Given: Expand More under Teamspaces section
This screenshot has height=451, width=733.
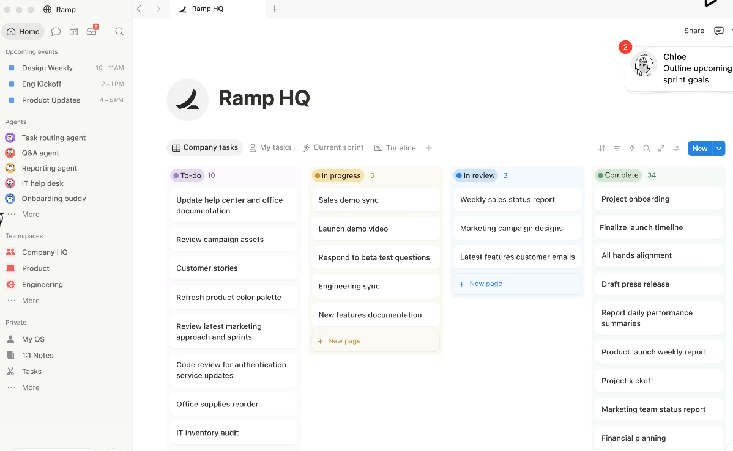Looking at the screenshot, I should click(x=31, y=301).
